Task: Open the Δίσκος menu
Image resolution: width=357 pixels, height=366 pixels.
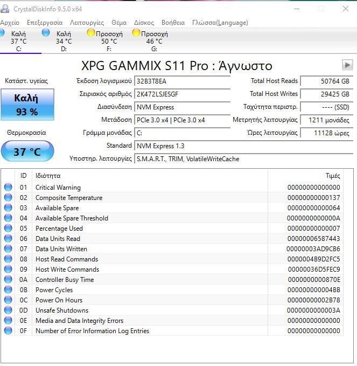Action: coord(144,23)
